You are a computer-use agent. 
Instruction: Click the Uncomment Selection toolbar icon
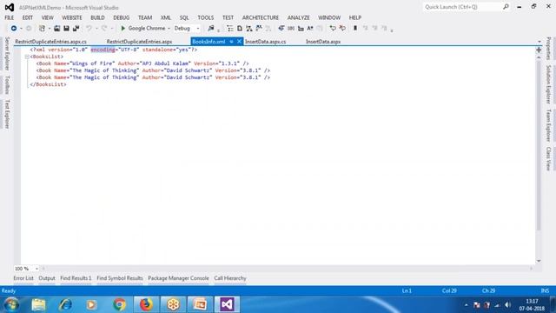click(x=342, y=29)
